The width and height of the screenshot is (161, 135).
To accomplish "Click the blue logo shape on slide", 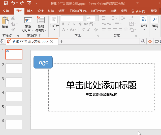I will click(43, 62).
